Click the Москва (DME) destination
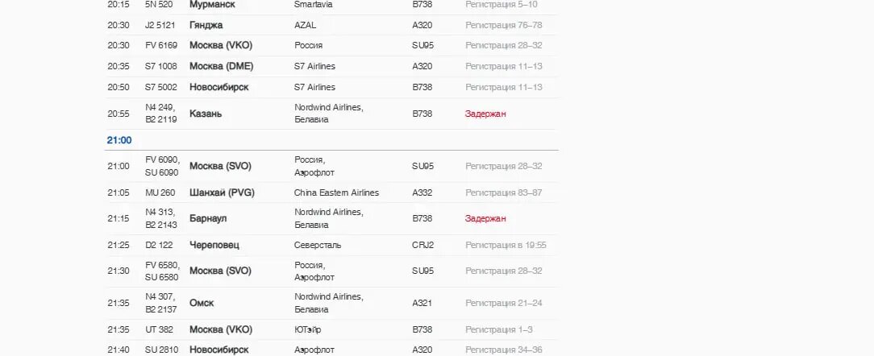This screenshot has height=356, width=874. pos(222,66)
